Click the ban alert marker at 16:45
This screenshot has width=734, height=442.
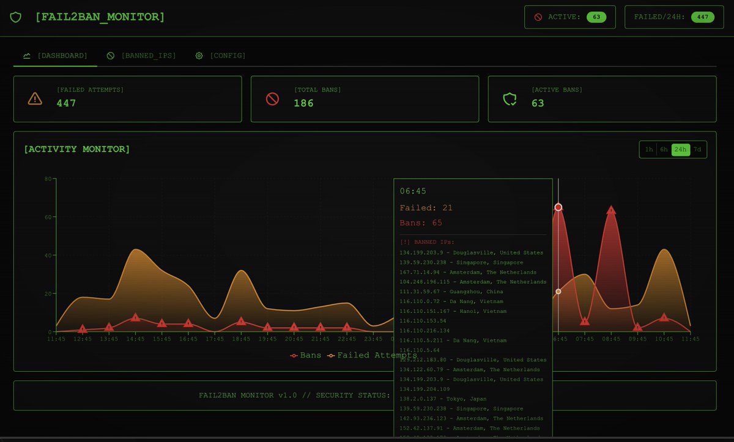click(188, 323)
